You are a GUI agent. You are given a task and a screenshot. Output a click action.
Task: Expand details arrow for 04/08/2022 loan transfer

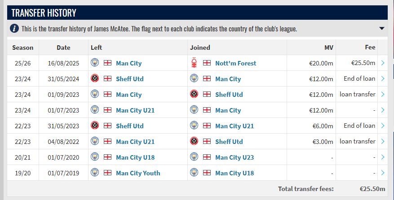382,142
